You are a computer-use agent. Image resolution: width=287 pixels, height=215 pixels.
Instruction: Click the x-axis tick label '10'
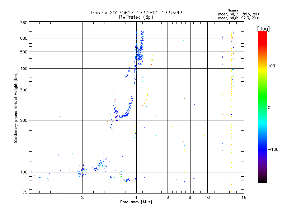(x=207, y=197)
